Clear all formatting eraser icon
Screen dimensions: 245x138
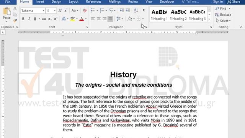85,11
